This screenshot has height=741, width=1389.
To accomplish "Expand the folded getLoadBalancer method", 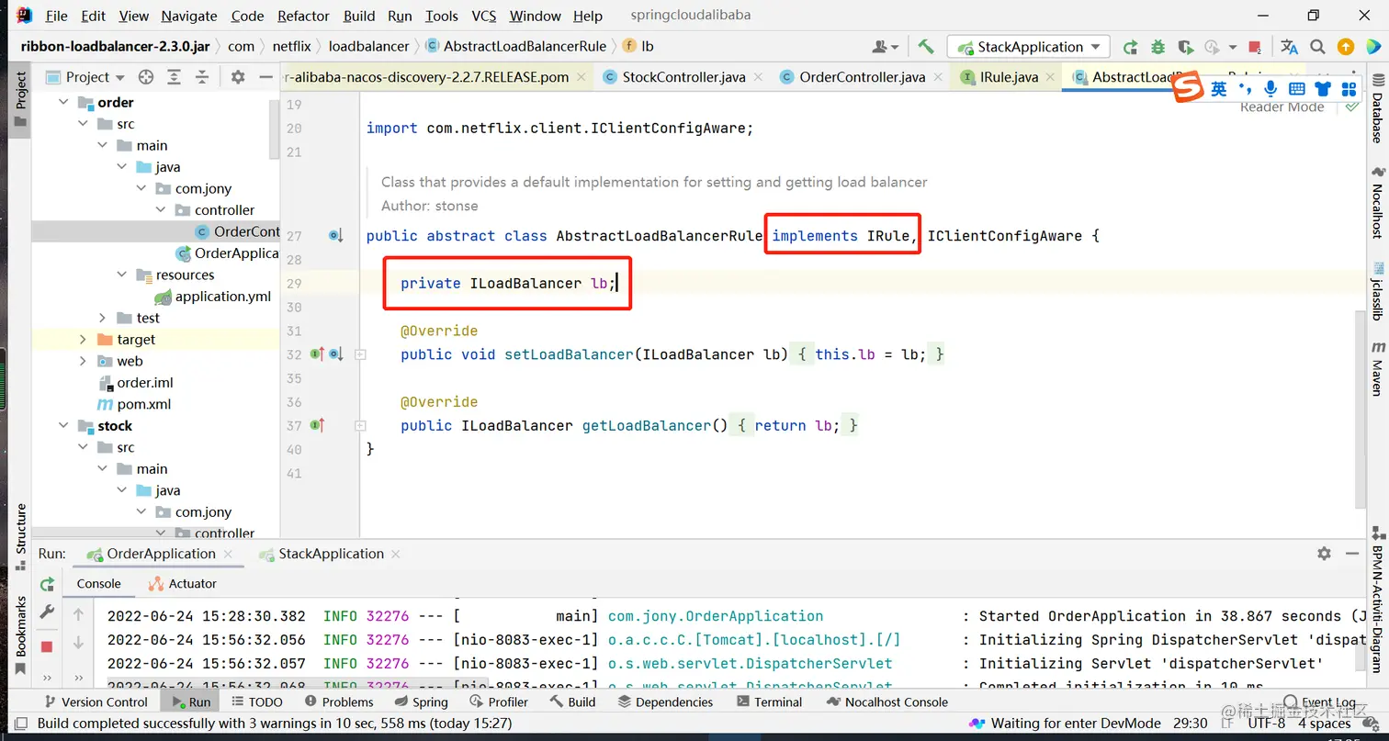I will point(361,426).
